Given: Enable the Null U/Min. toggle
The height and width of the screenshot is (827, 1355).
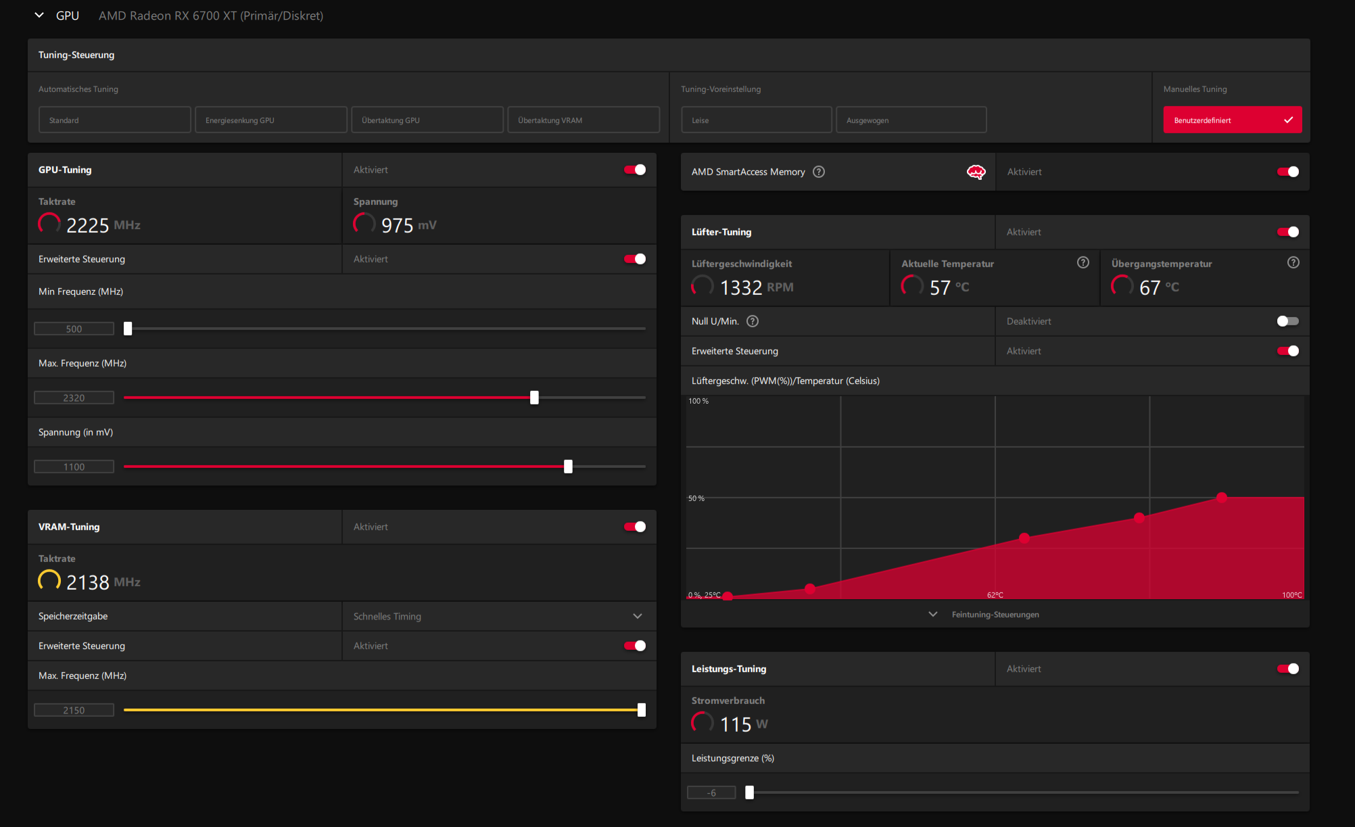Looking at the screenshot, I should click(1287, 321).
